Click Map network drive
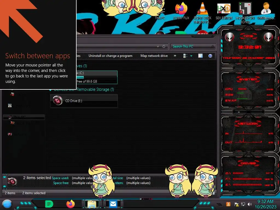 pos(154,56)
